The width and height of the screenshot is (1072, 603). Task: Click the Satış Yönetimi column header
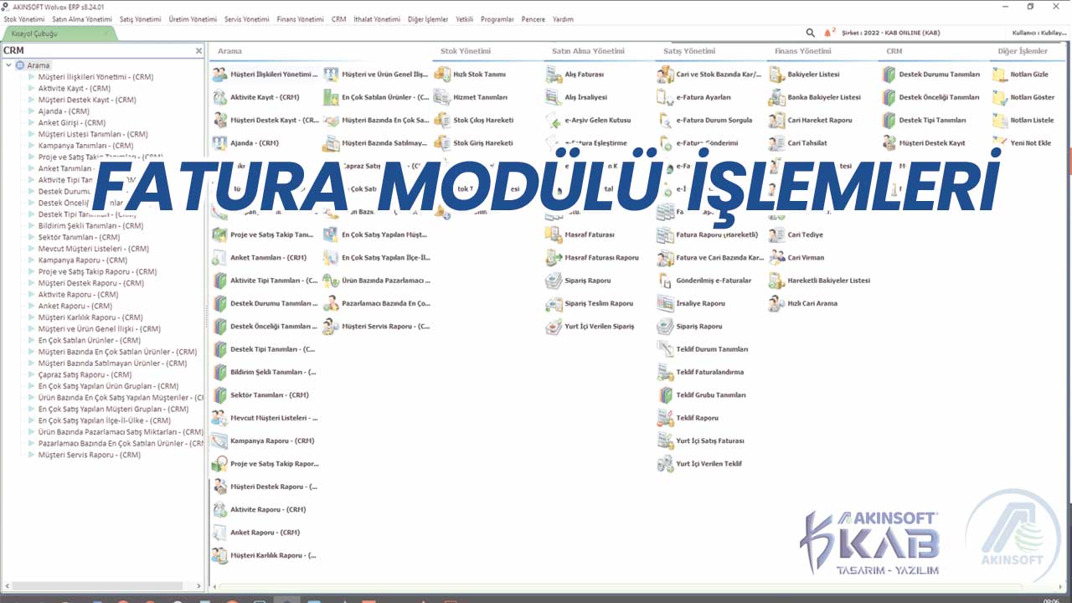tap(689, 51)
